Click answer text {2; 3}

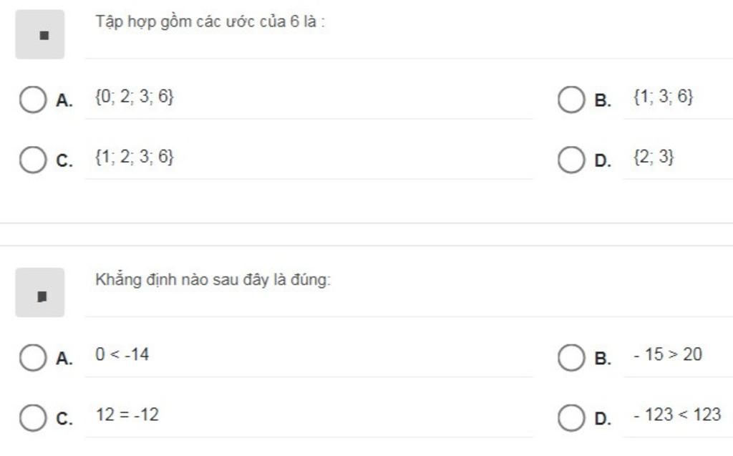654,157
